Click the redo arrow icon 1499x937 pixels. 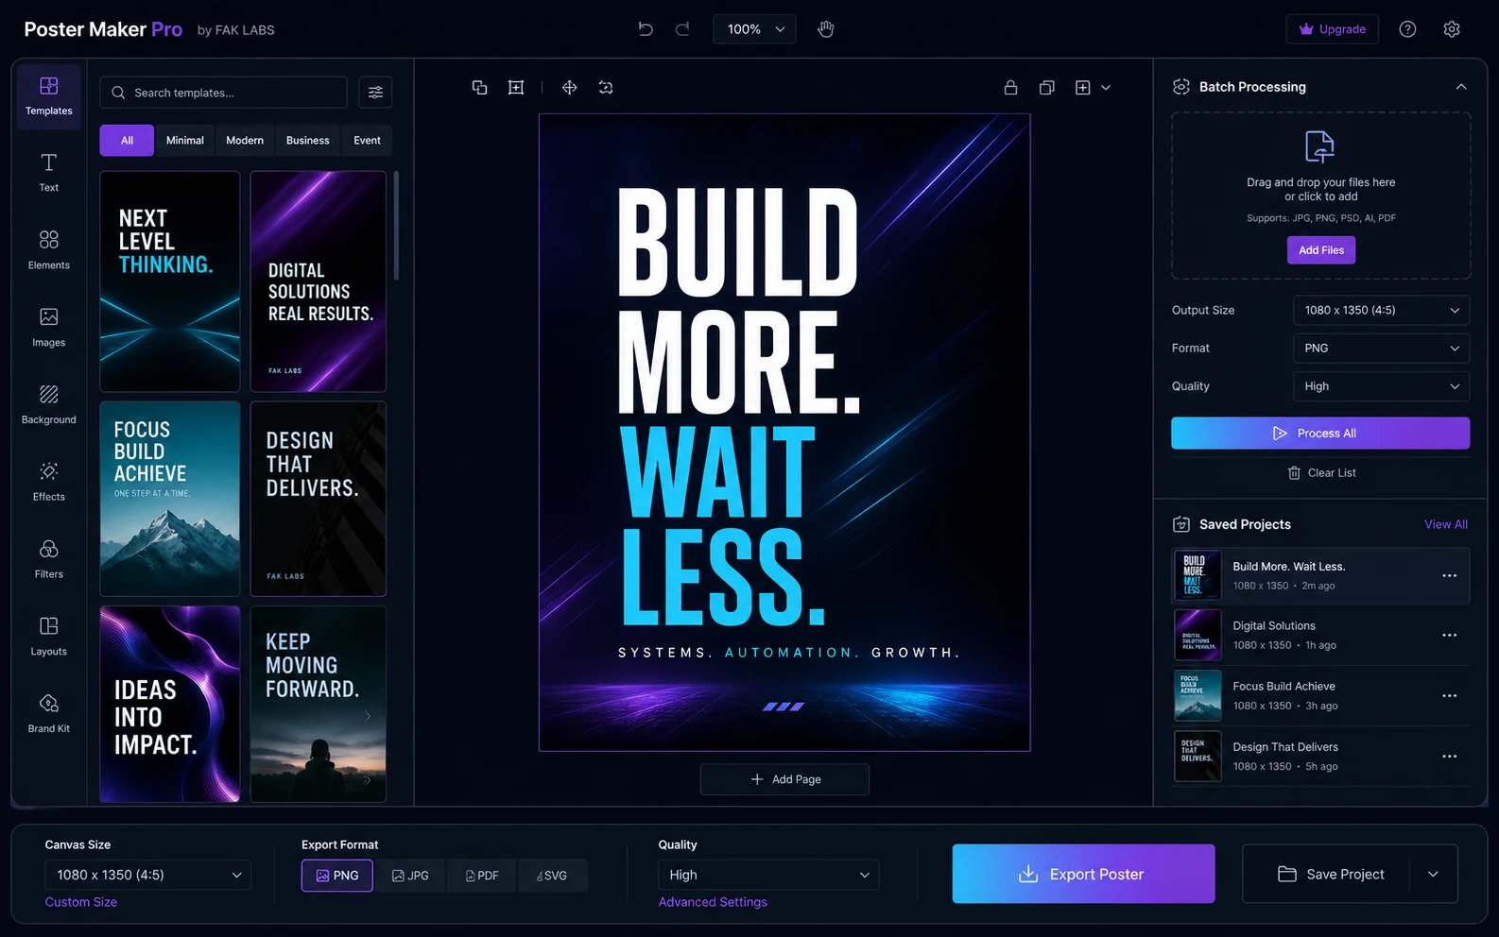click(682, 29)
